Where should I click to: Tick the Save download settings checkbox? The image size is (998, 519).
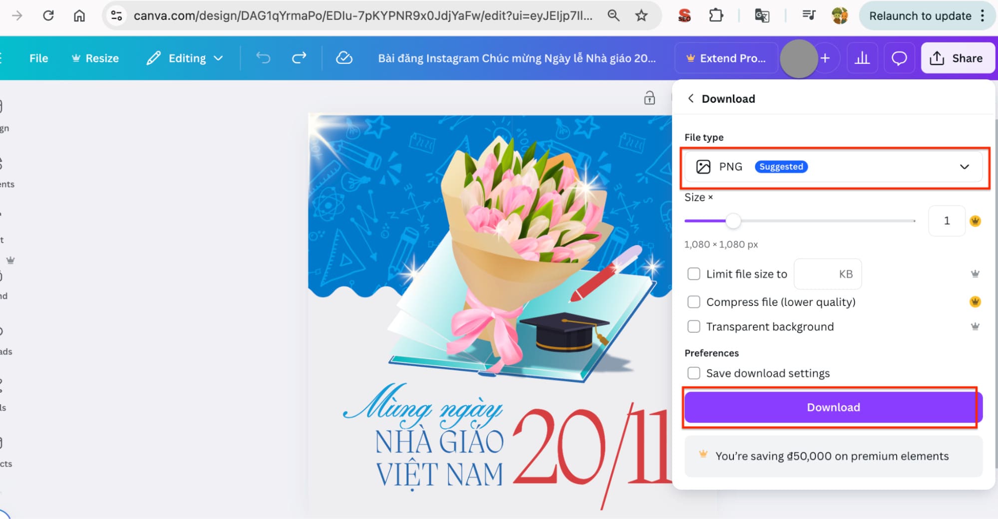tap(694, 373)
